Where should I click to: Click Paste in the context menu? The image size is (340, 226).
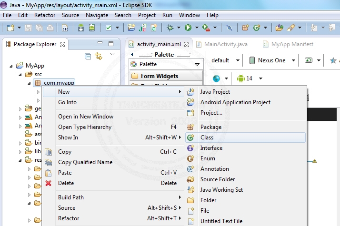click(x=113, y=173)
